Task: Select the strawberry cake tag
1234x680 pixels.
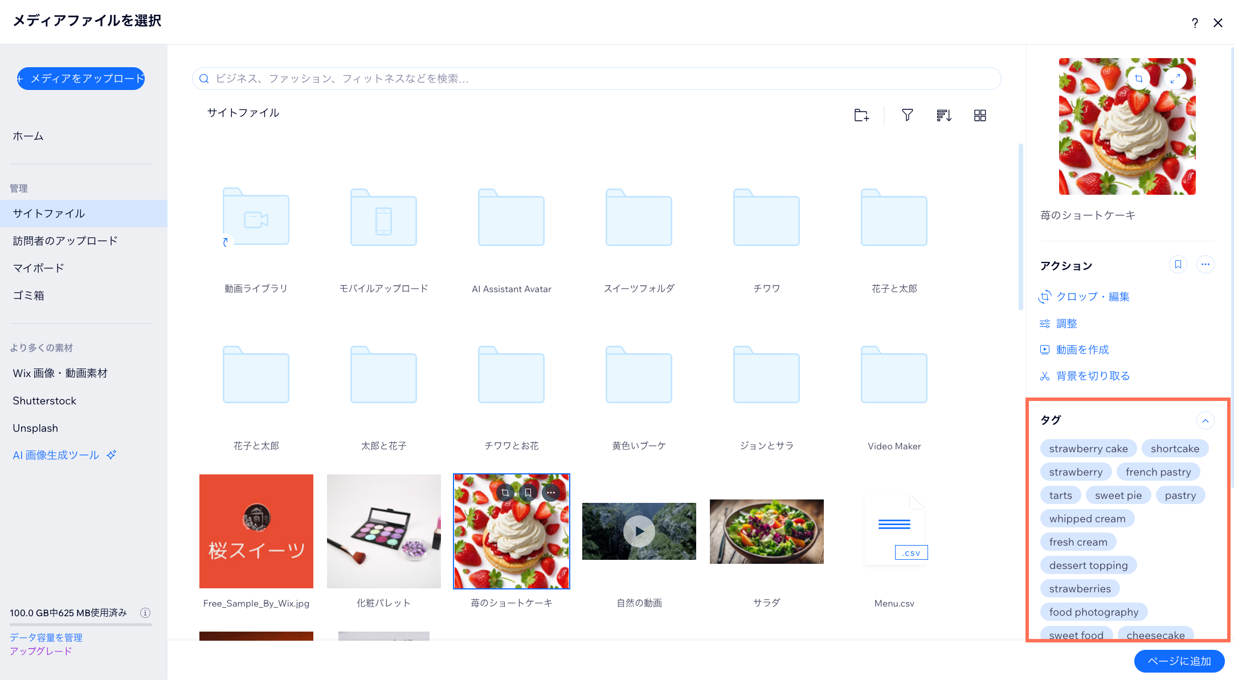Action: click(1088, 448)
